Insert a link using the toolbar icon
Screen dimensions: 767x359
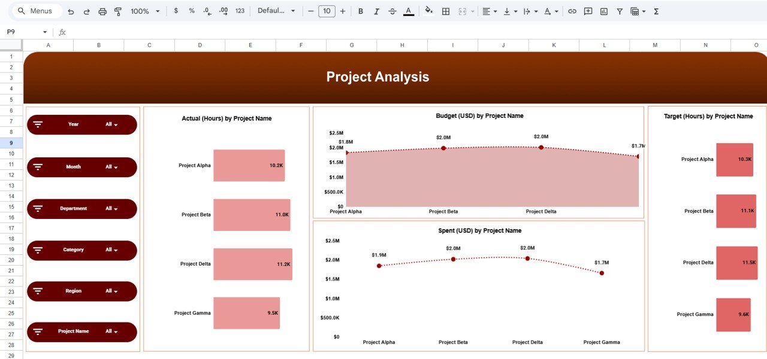pos(571,11)
